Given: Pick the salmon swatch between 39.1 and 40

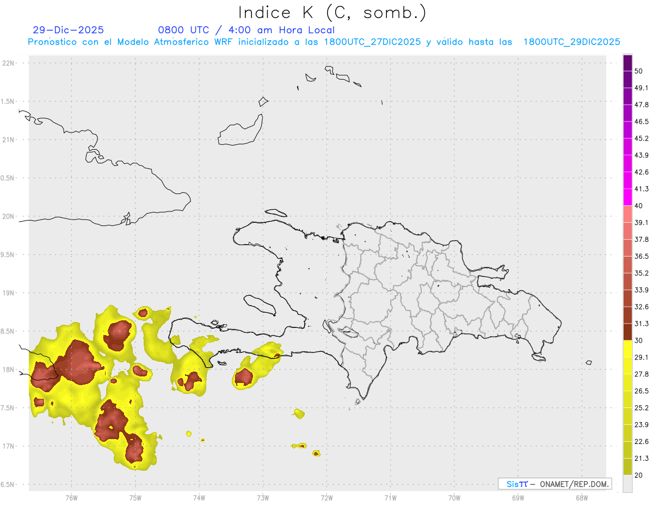Looking at the screenshot, I should tap(627, 214).
